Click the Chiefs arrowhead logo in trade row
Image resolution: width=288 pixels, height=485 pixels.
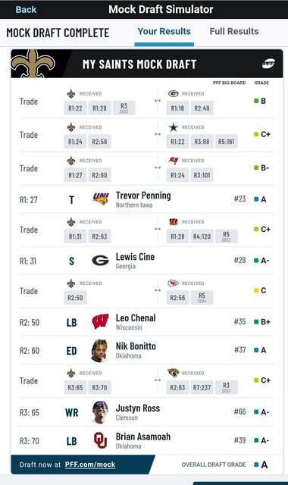click(174, 283)
